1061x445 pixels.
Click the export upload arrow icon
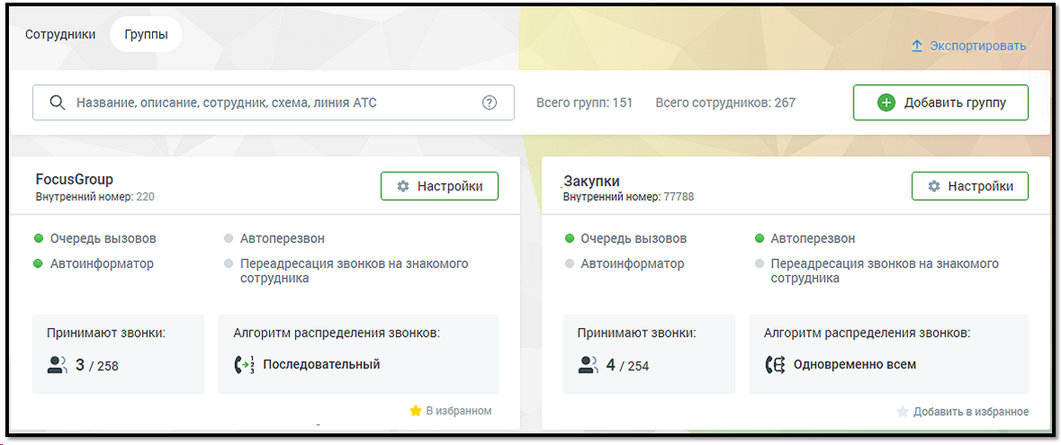click(917, 46)
